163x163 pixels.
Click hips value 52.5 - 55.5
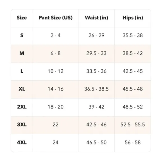pyautogui.click(x=133, y=124)
